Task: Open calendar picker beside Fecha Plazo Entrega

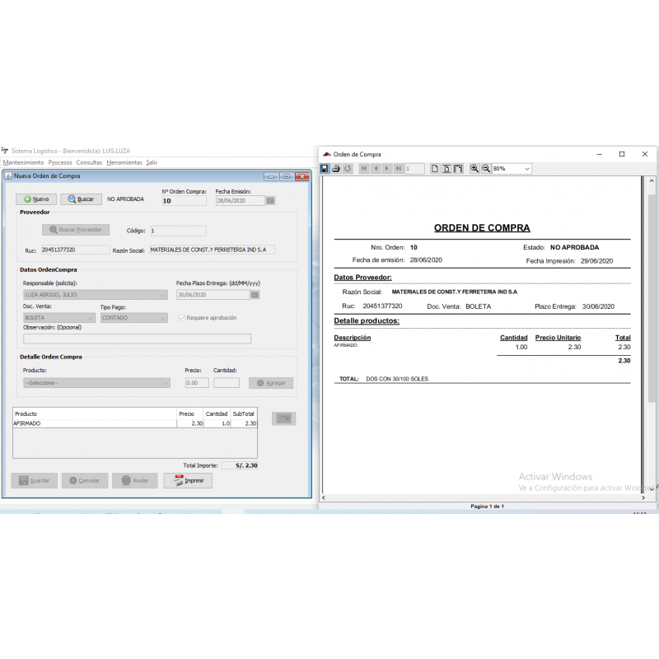Action: tap(255, 295)
